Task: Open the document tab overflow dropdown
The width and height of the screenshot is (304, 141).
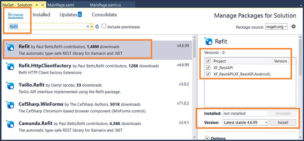Action: [301, 5]
